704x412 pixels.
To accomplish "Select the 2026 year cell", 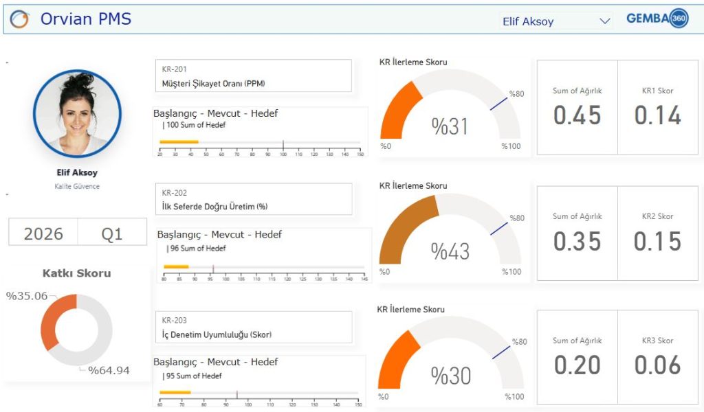I will (43, 233).
